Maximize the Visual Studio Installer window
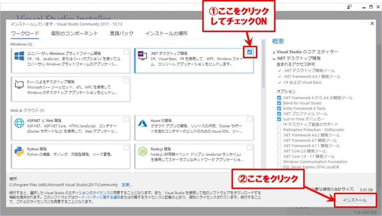382x216 pixels. (x=371, y=7)
